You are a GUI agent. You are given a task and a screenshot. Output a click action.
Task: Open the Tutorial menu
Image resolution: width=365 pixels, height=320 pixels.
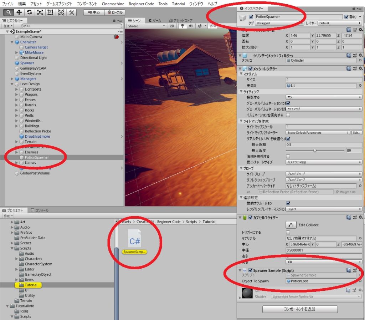pyautogui.click(x=178, y=4)
